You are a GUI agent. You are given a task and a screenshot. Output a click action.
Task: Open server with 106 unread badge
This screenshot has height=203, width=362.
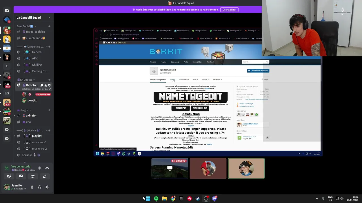click(x=7, y=102)
